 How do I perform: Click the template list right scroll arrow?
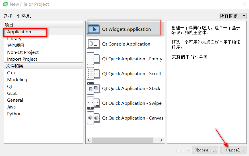coord(161,140)
